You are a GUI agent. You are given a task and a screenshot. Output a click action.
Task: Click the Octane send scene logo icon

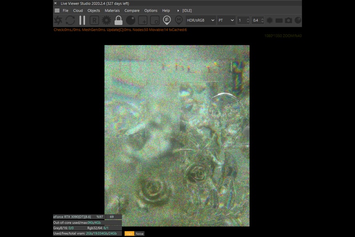coord(58,20)
